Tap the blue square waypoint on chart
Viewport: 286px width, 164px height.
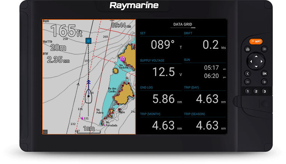coord(88,40)
